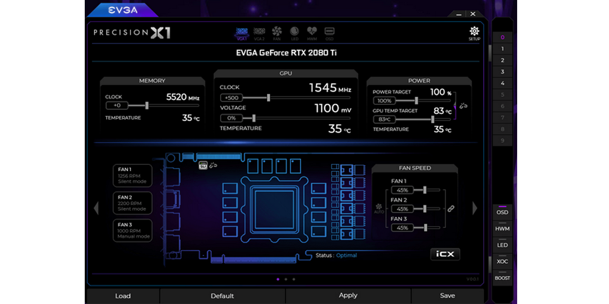
Task: Go to the third page indicator dot
Action: [x=294, y=279]
